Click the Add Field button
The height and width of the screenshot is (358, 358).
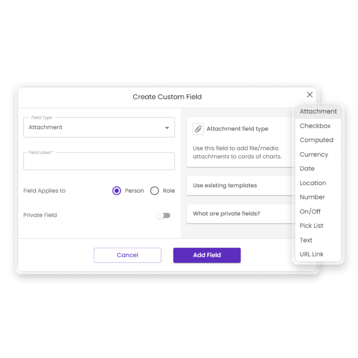point(207,255)
